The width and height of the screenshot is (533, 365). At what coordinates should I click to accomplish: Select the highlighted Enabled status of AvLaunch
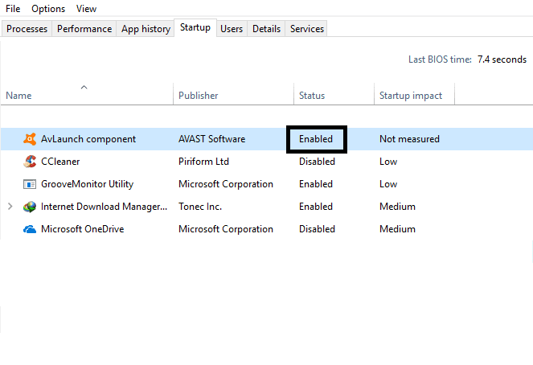(316, 139)
